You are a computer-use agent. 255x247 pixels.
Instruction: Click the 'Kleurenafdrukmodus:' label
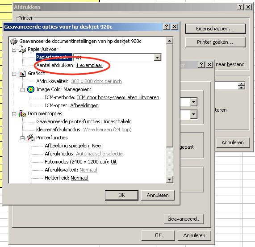point(59,130)
